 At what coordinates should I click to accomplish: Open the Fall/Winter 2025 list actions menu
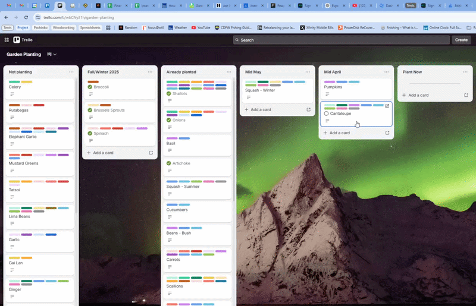pos(150,72)
